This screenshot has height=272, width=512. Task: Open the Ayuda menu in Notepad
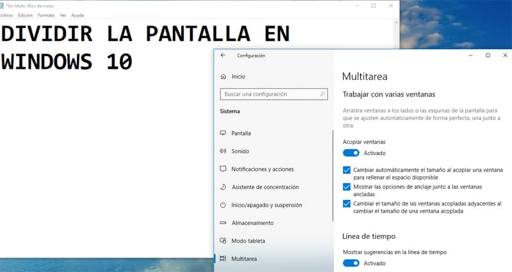[x=77, y=15]
